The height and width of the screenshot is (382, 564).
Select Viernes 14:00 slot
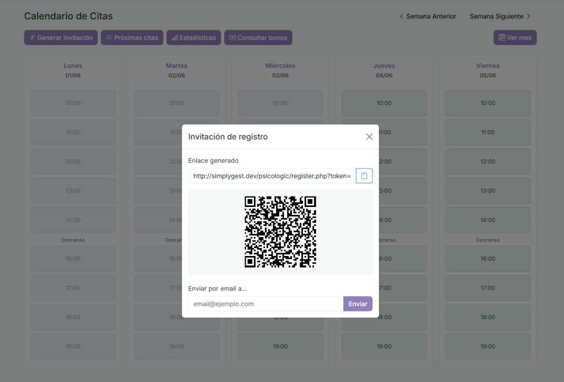pyautogui.click(x=488, y=220)
